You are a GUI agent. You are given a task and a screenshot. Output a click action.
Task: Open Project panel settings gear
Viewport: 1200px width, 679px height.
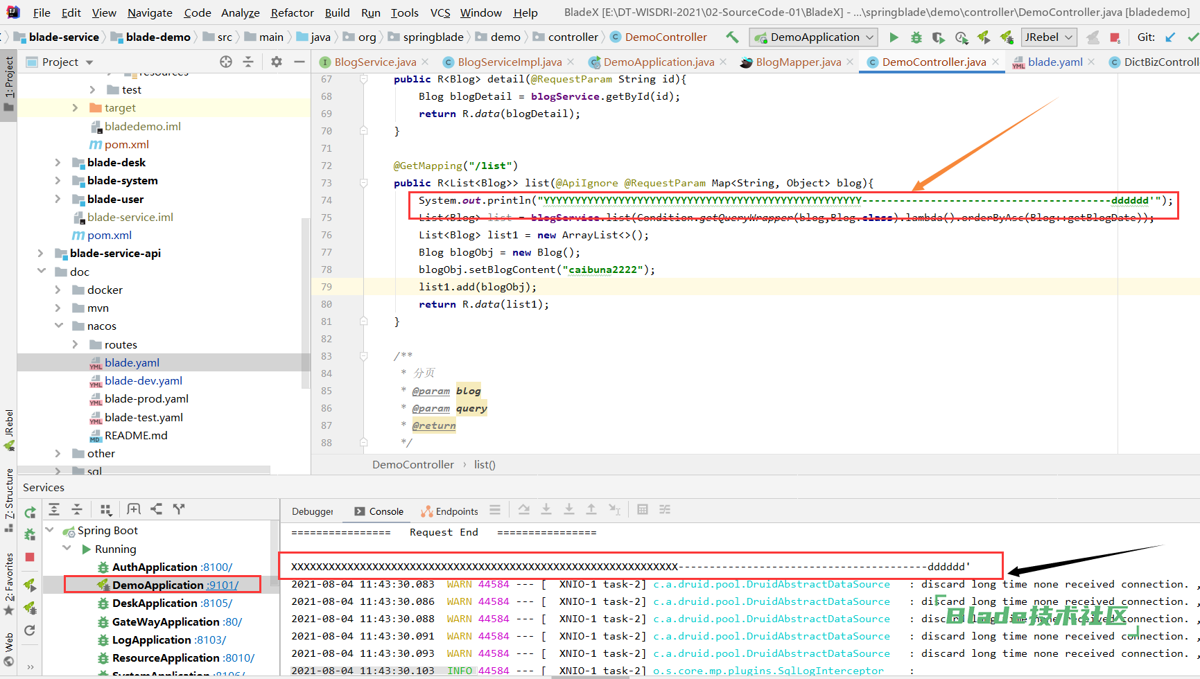(x=277, y=62)
